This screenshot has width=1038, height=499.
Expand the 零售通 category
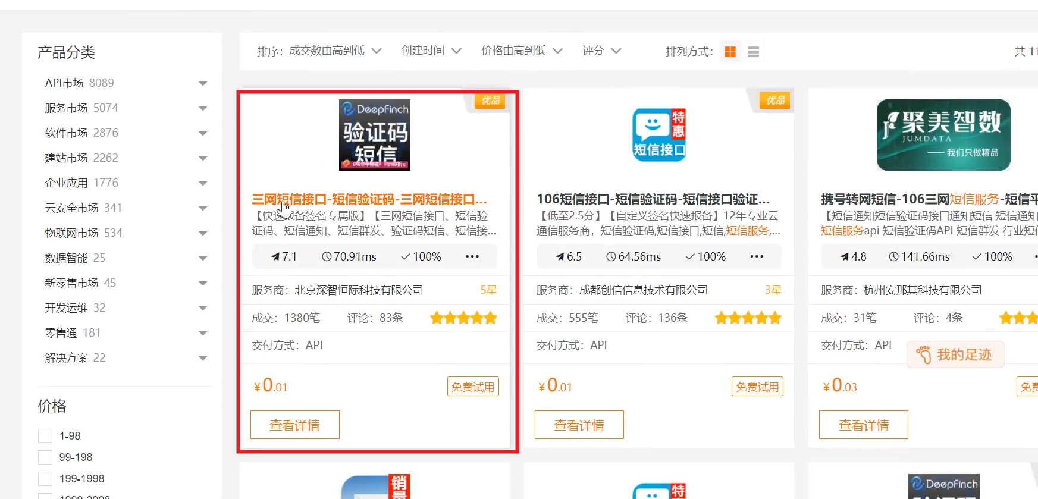pyautogui.click(x=203, y=333)
